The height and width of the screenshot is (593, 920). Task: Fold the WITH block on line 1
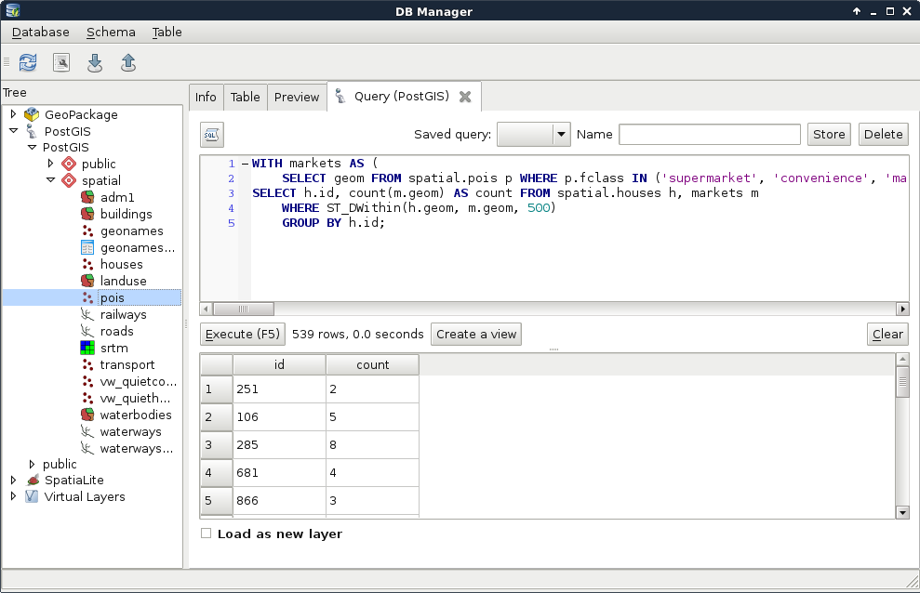coord(245,164)
